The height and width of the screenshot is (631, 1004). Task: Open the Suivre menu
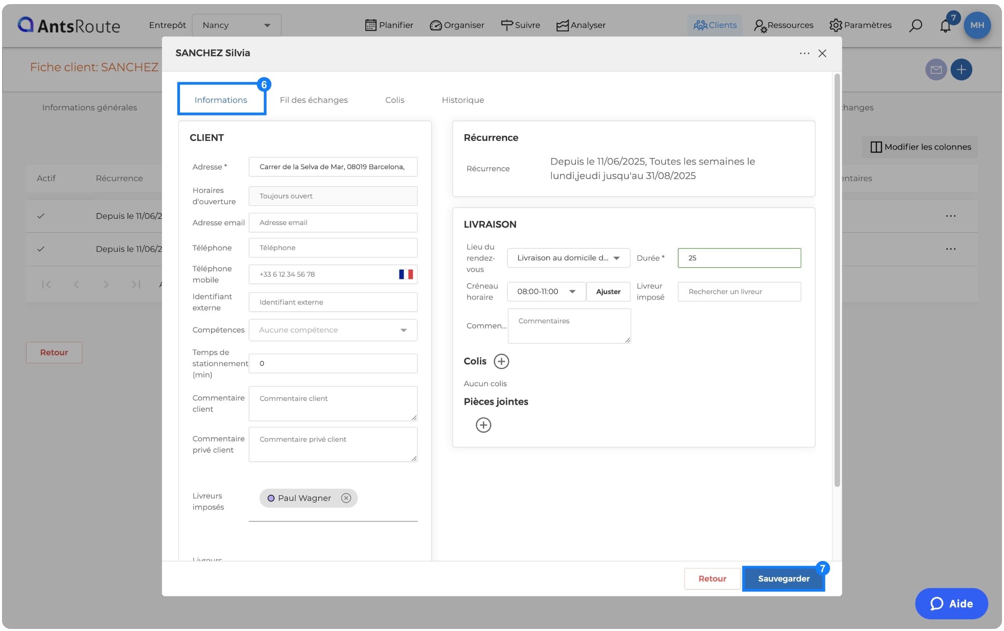pos(520,25)
